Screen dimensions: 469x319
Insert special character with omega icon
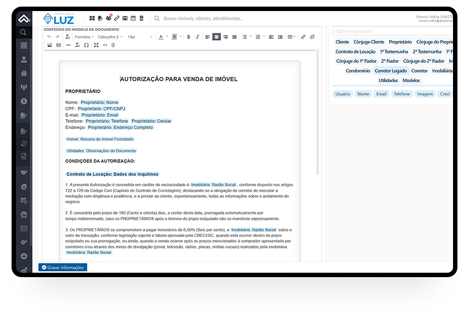[x=87, y=45]
